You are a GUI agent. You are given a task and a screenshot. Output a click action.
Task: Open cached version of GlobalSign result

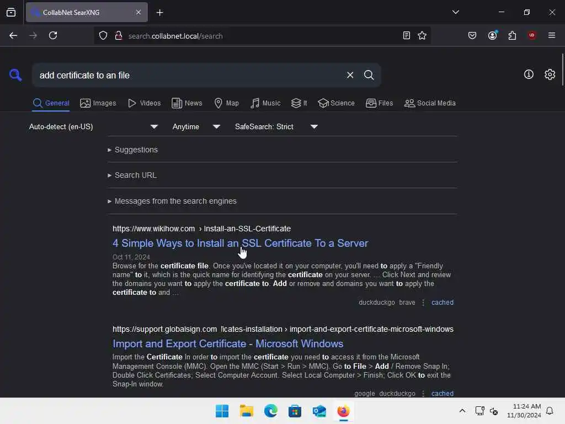pos(443,393)
